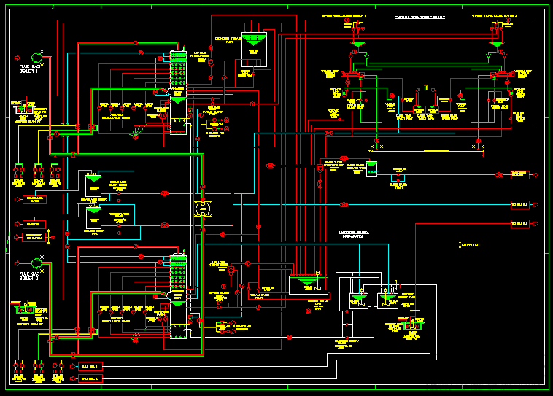Select the upper absorber tower vessel

[x=178, y=93]
